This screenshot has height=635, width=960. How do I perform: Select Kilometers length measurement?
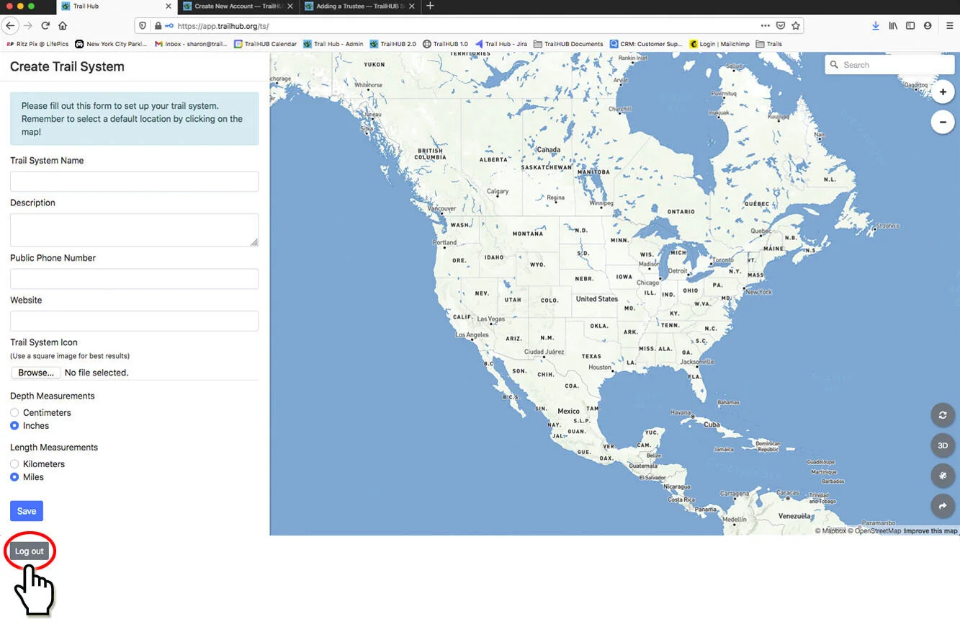click(14, 463)
